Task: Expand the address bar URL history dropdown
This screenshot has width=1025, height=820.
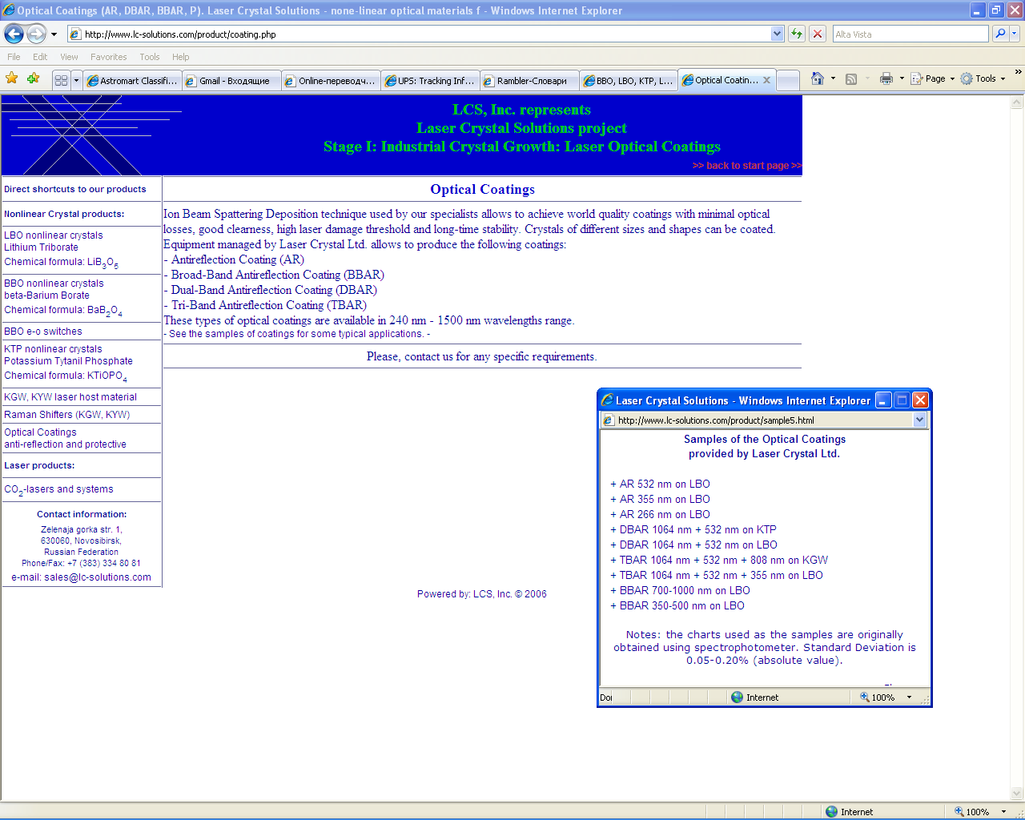Action: pos(777,34)
